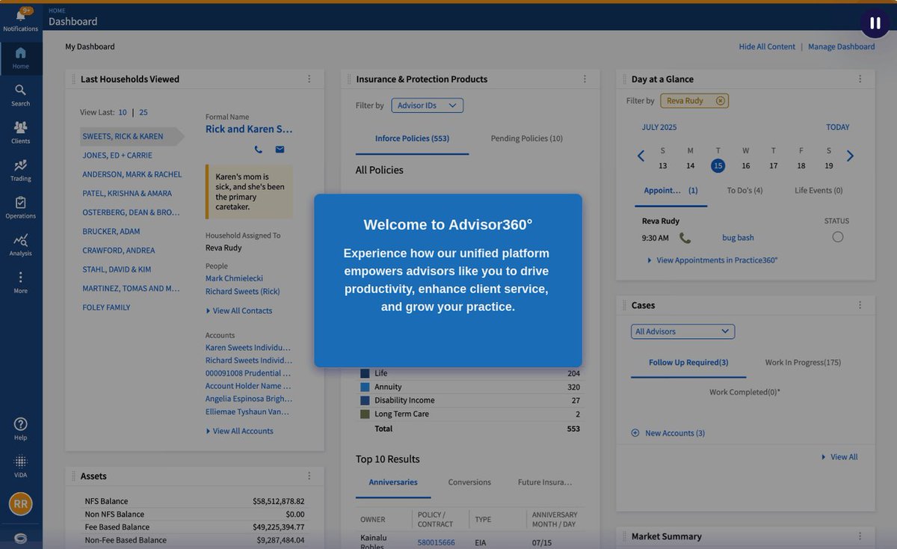Select the Appointments tab
Viewport: 897px width, 549px height.
point(671,191)
